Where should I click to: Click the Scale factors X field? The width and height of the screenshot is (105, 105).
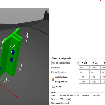pos(84,77)
